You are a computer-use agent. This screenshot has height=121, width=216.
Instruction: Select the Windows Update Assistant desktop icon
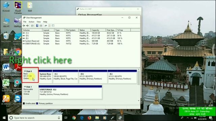pyautogui.click(x=18, y=39)
